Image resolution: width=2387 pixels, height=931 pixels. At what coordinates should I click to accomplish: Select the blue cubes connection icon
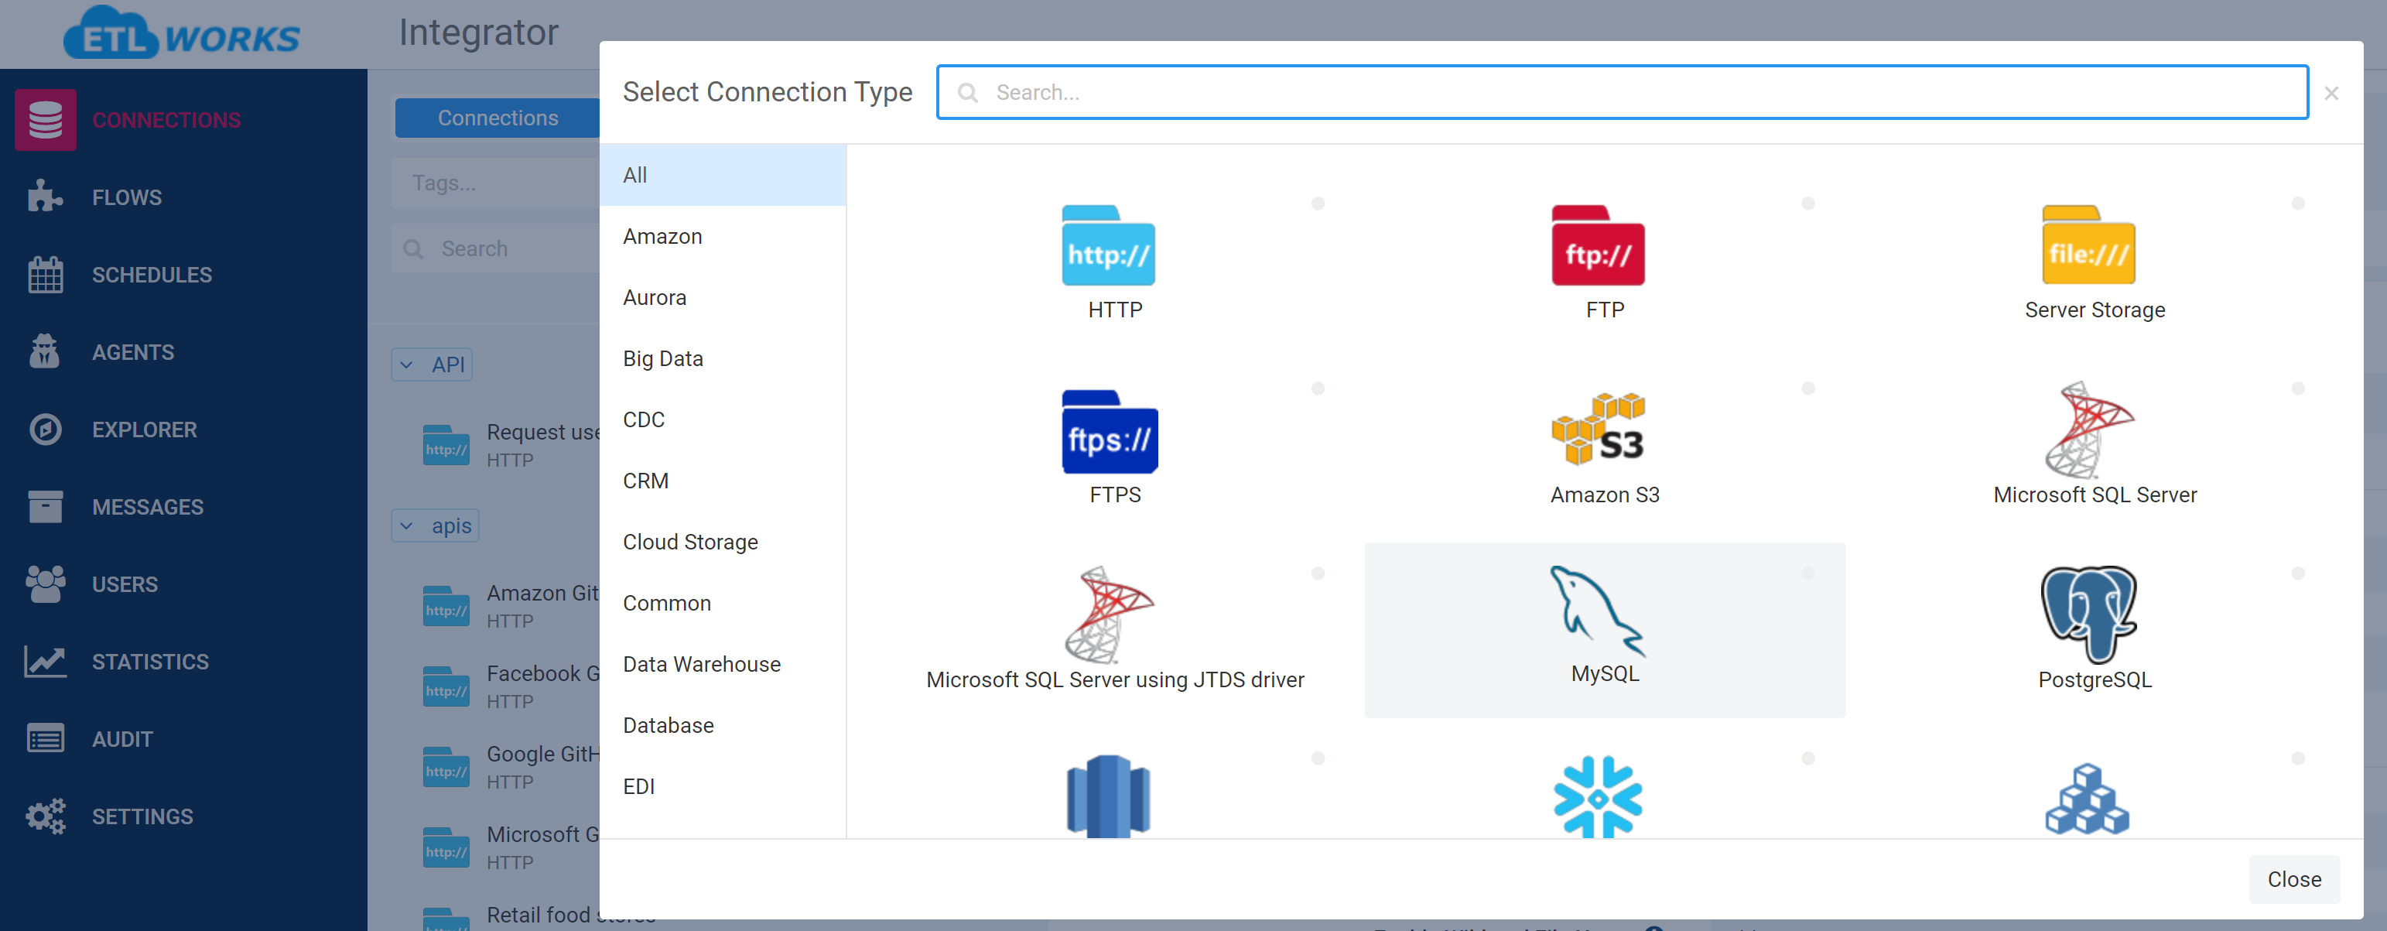2087,799
